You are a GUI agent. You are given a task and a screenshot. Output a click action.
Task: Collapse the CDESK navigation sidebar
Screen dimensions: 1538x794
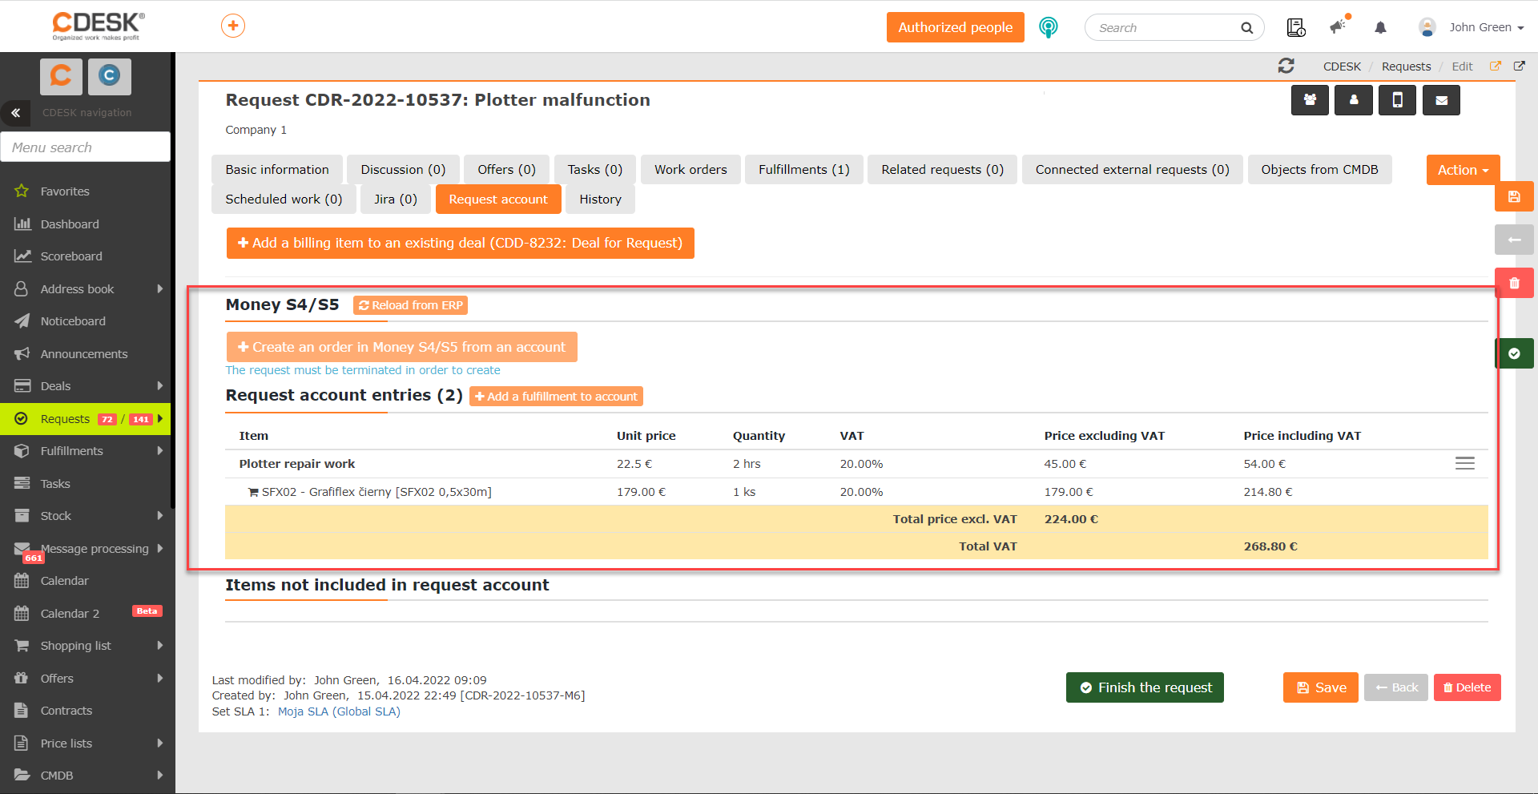pyautogui.click(x=15, y=113)
